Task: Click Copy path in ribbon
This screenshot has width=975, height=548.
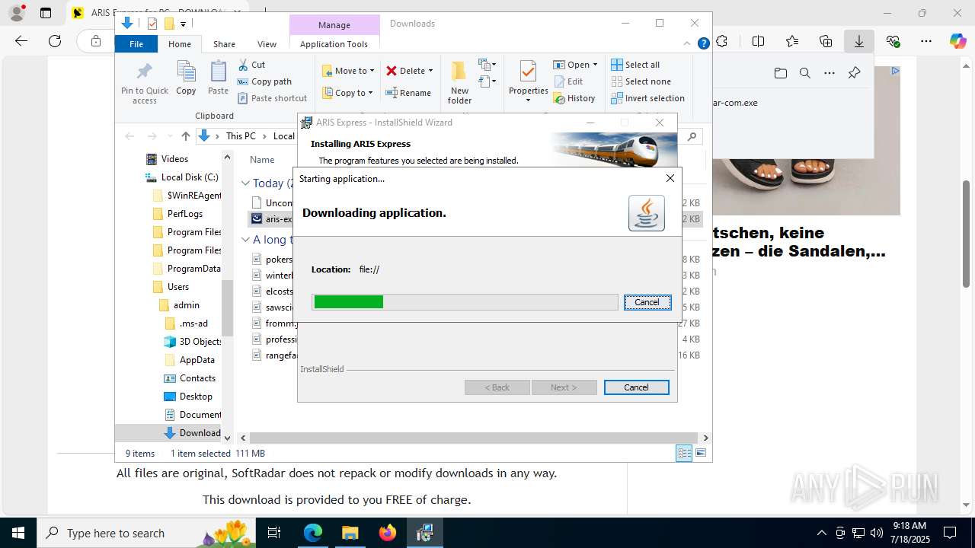Action: tap(264, 81)
